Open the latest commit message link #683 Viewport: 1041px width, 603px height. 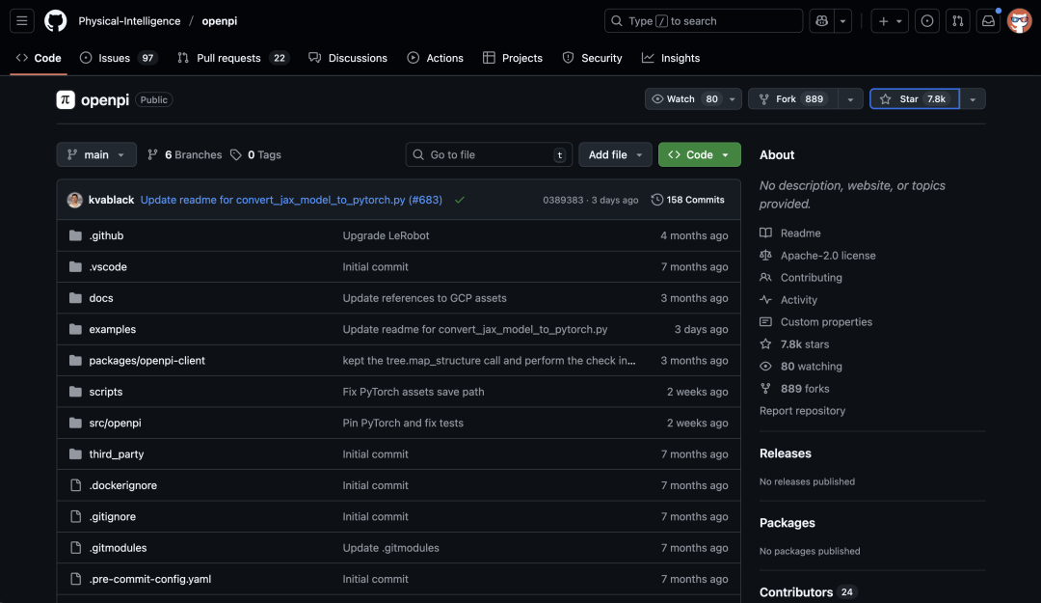pos(291,200)
